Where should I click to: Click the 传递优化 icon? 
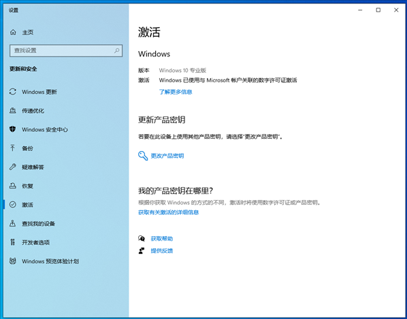[x=13, y=110]
